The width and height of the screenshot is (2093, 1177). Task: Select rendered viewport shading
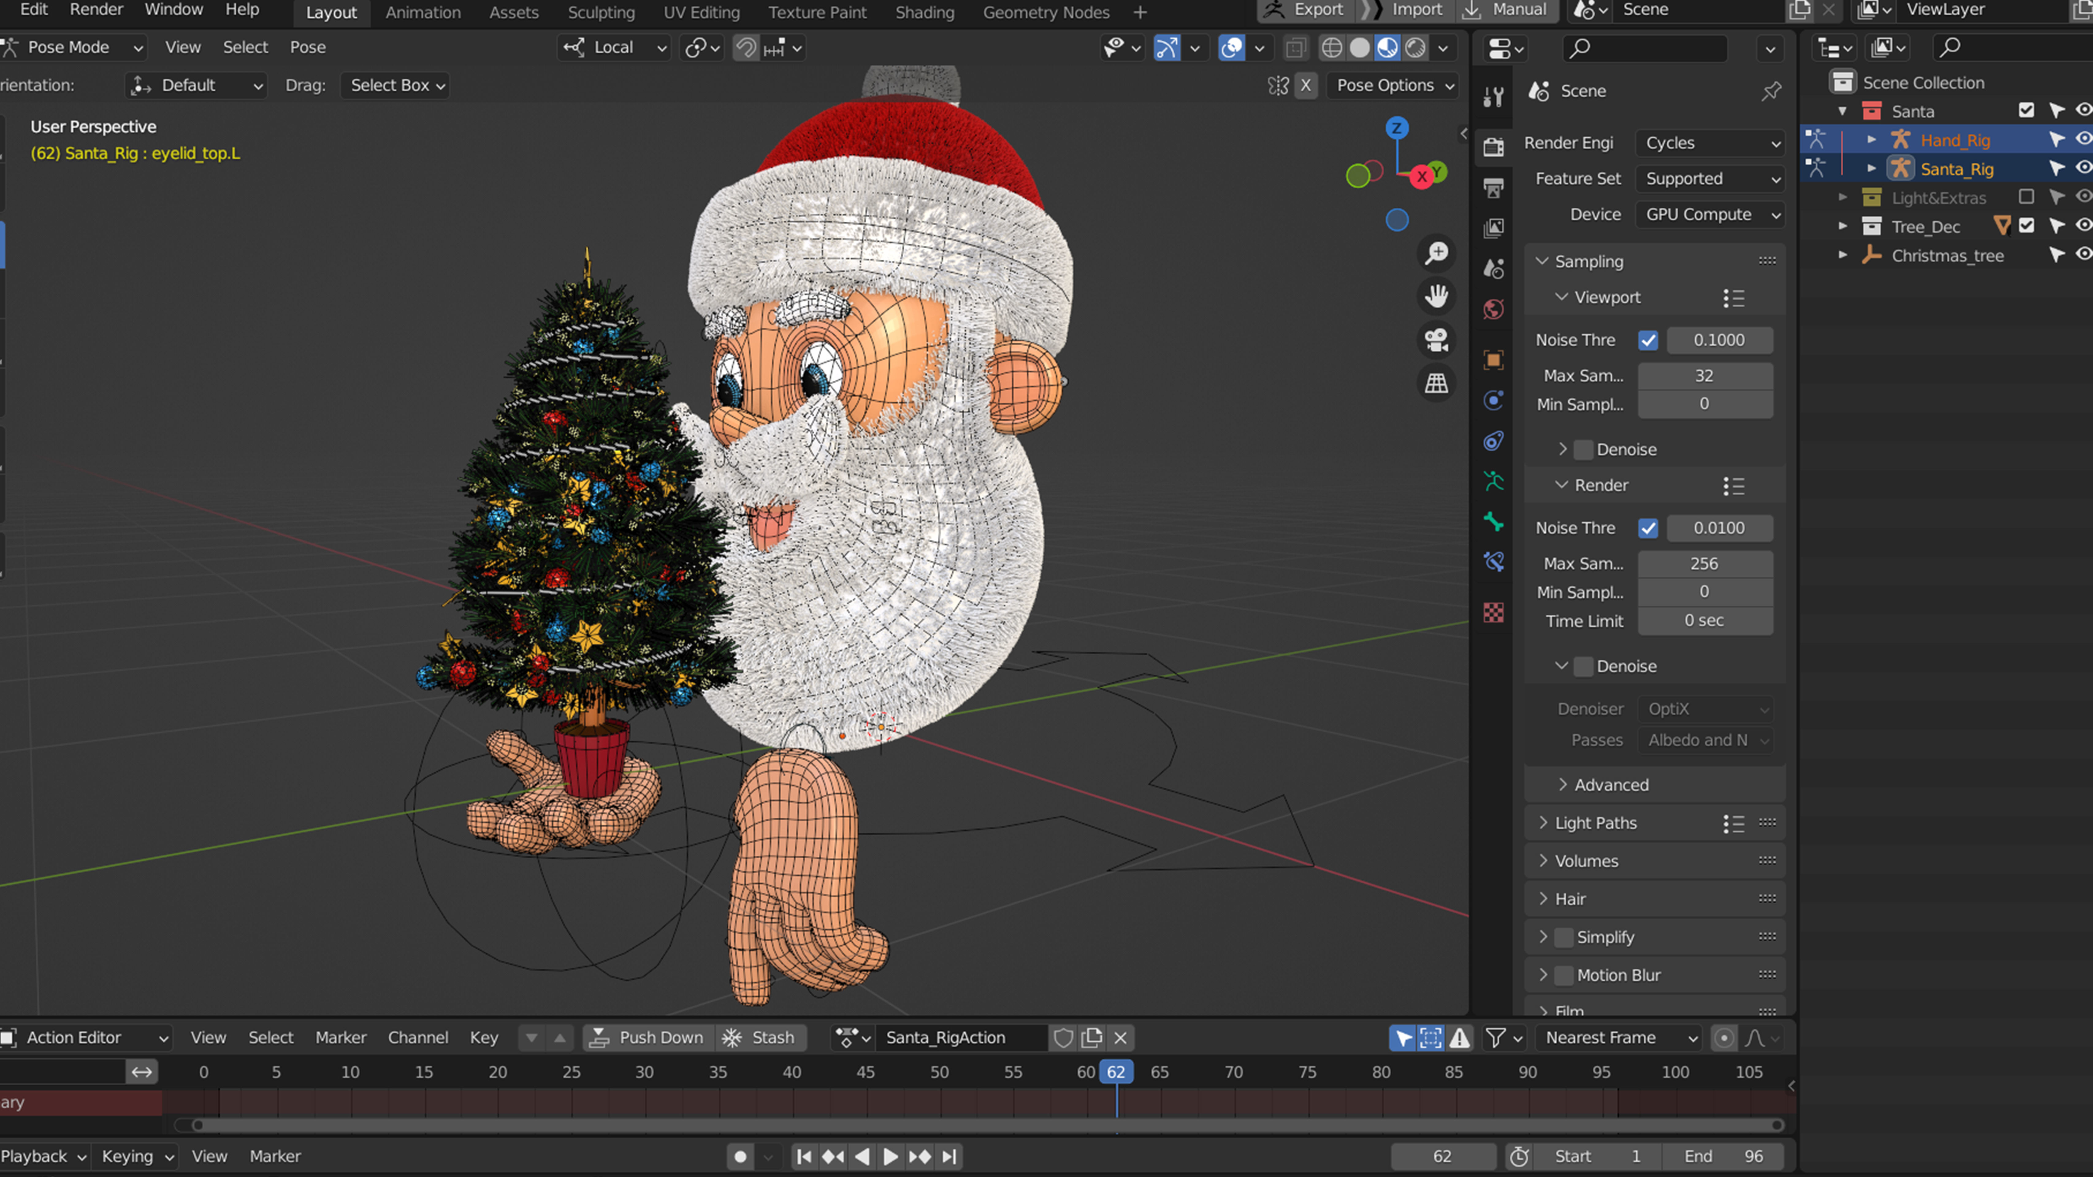1415,48
